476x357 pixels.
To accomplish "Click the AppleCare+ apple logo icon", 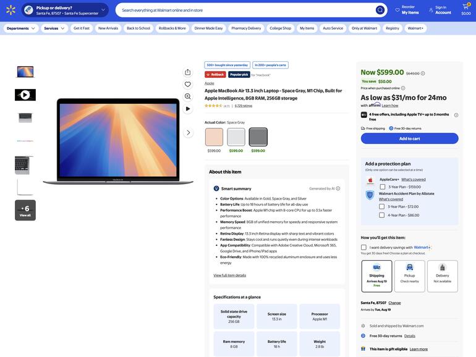I will tap(370, 181).
